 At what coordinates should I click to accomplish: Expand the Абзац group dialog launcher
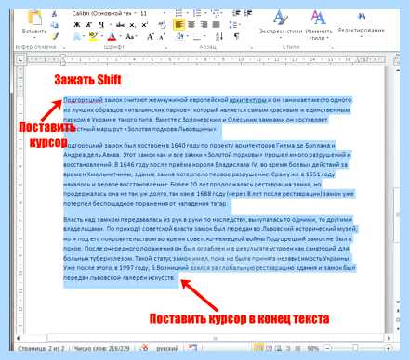point(251,47)
